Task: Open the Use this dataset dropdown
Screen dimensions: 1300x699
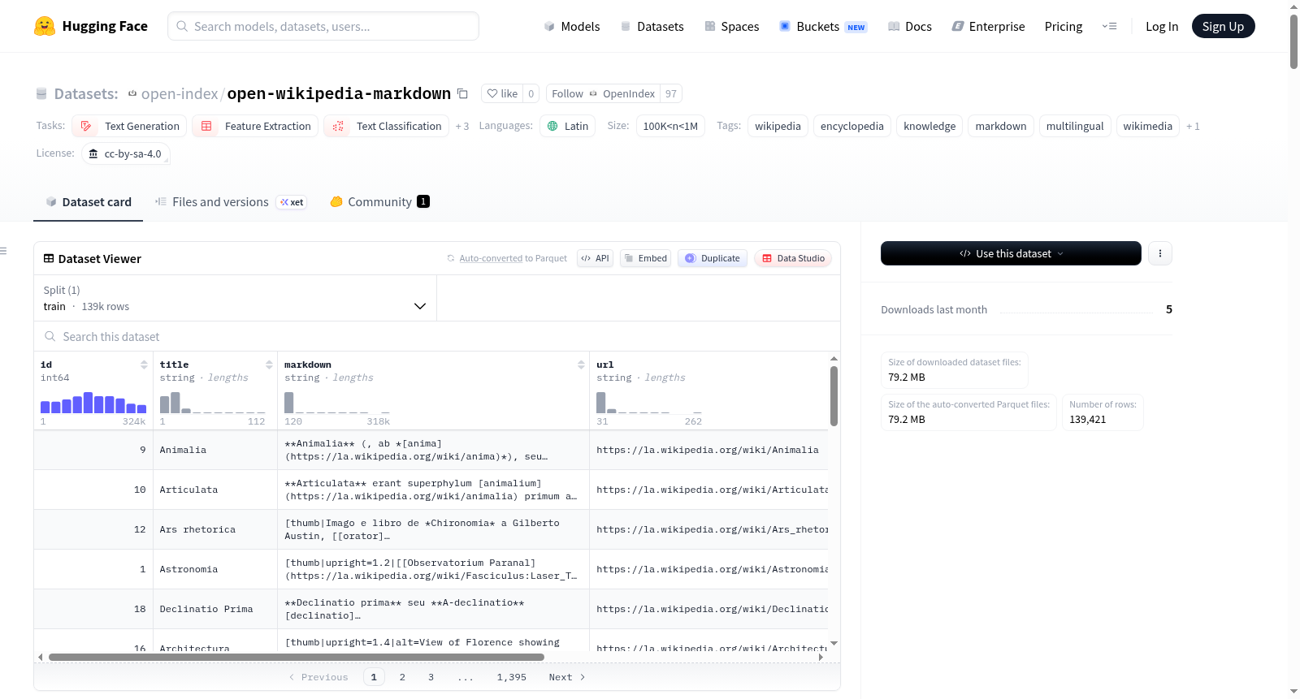Action: [1011, 253]
